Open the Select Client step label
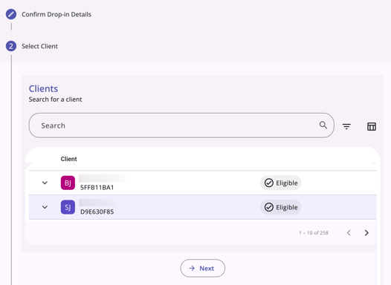This screenshot has height=285, width=391. pyautogui.click(x=39, y=46)
